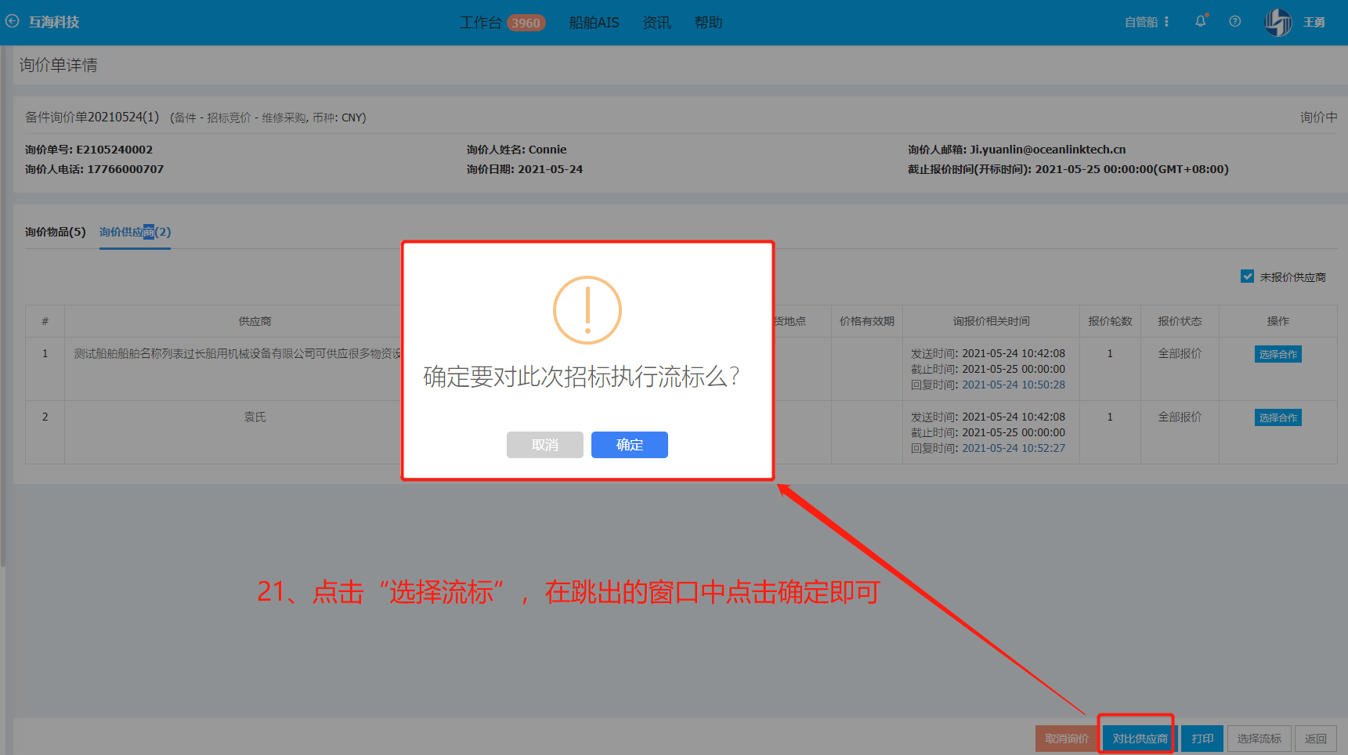The image size is (1348, 755).
Task: Open supplier link 测试船舶船舶名称列表过长船用机械设备有限公司
Action: pyautogui.click(x=237, y=354)
